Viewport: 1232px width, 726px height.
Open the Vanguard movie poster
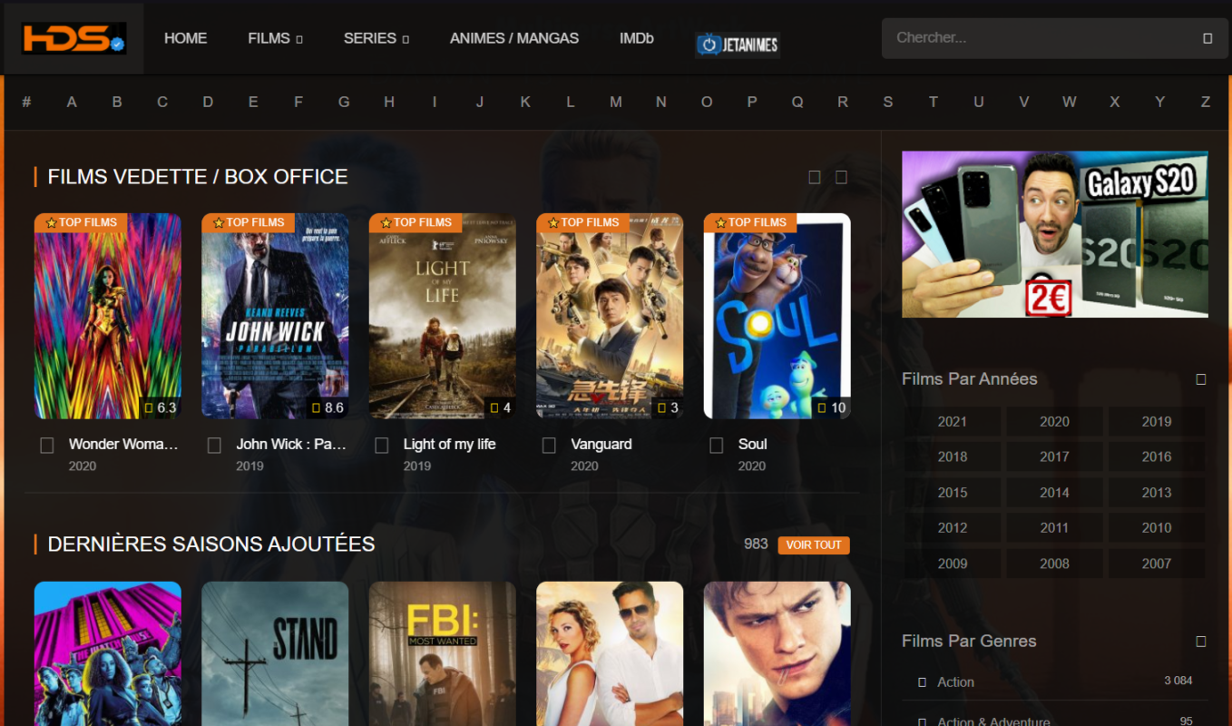tap(610, 316)
